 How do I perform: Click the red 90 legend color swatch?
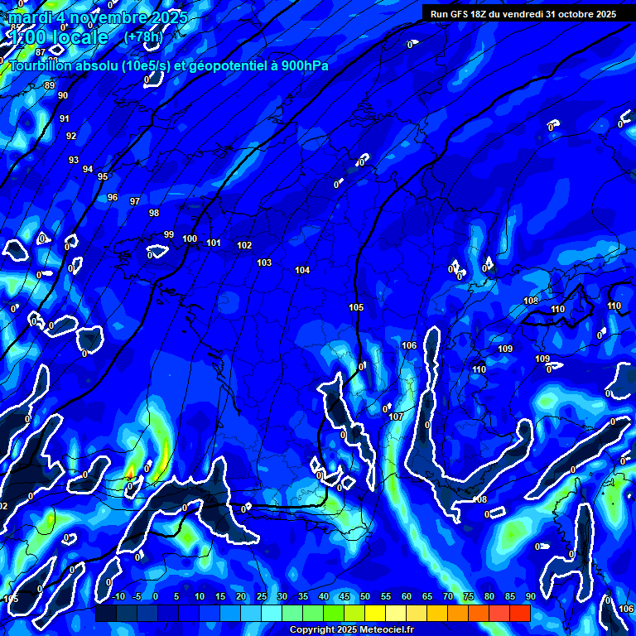coord(520,614)
